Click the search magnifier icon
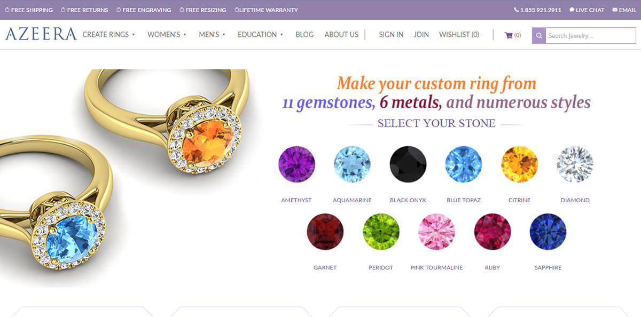Screen dimensions: 641x317 coord(539,36)
